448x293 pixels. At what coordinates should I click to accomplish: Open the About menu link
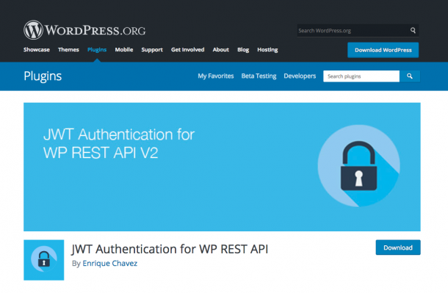221,50
